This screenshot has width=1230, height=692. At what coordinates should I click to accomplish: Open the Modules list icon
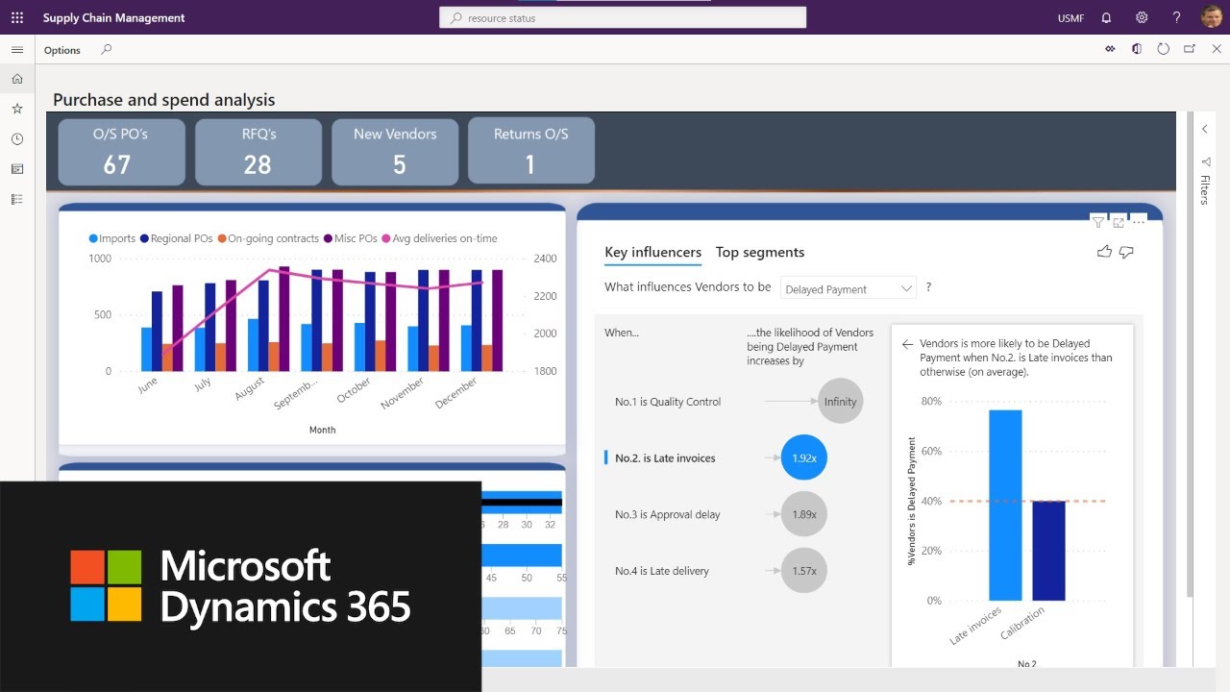point(17,199)
